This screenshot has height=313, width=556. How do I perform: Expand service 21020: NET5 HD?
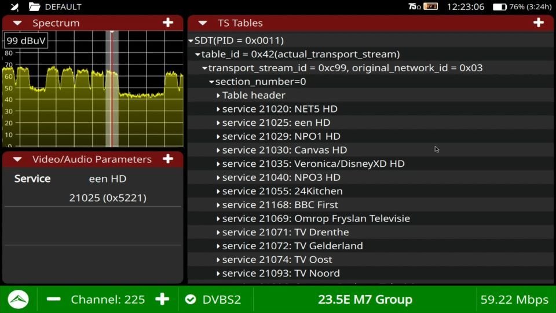[218, 109]
